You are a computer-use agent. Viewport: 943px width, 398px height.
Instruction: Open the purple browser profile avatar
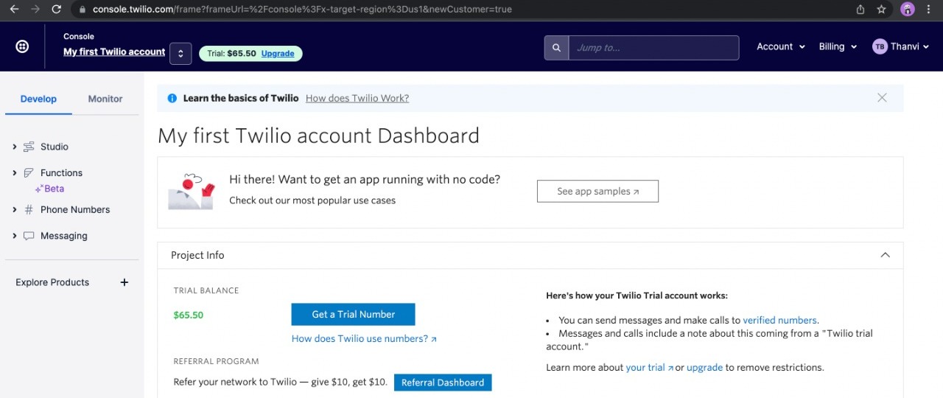(908, 10)
